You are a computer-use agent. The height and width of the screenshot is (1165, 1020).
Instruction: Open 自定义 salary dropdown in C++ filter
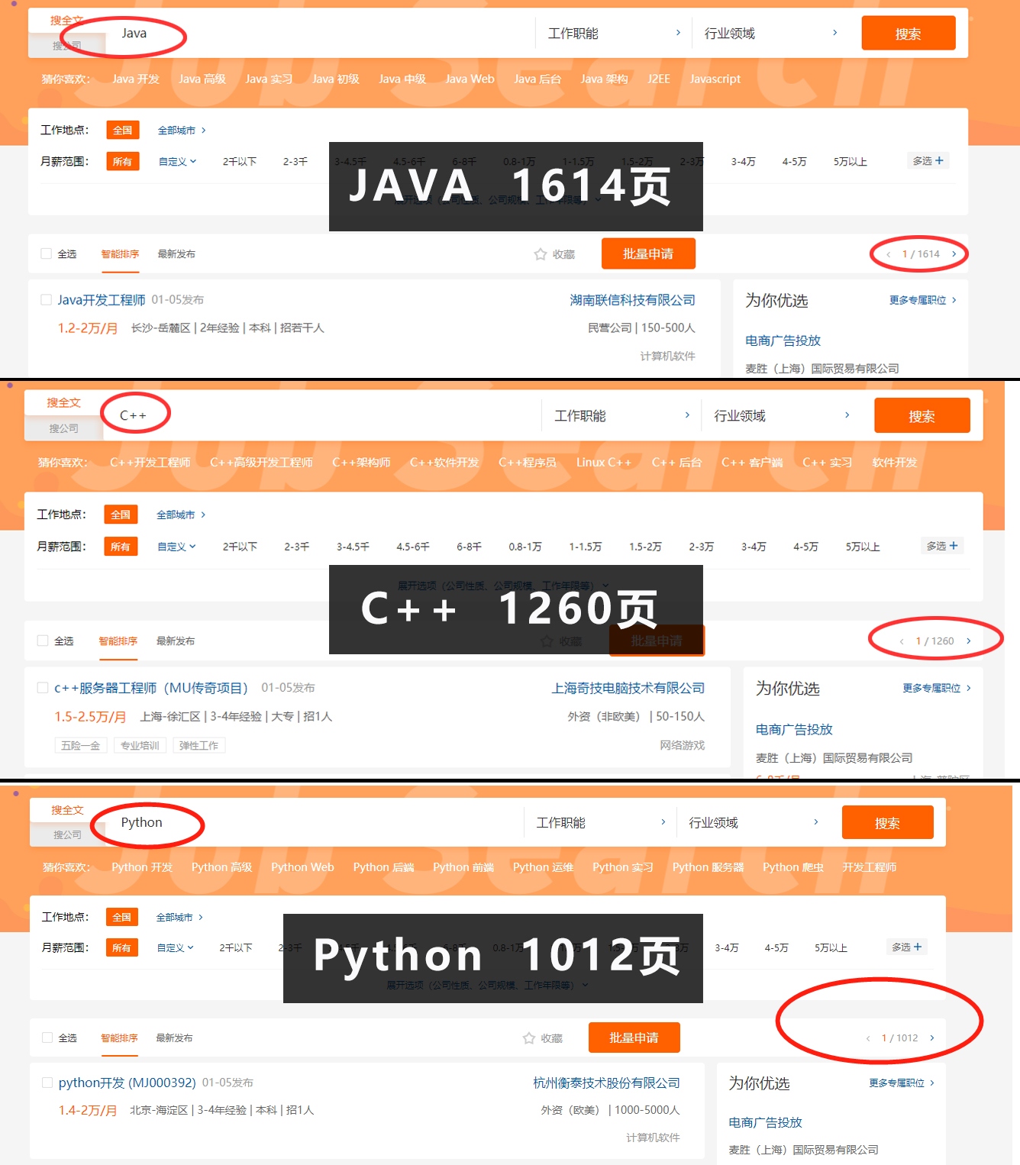point(176,547)
